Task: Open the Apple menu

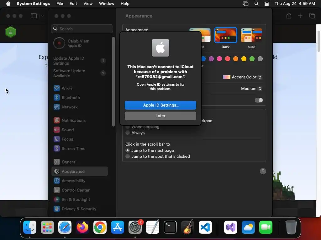Action: coord(8,4)
